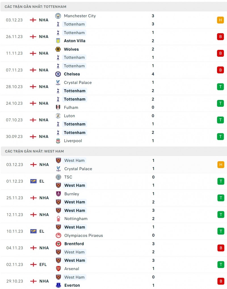
Task: Click the Aston Villa club crest
Action: (x=58, y=41)
